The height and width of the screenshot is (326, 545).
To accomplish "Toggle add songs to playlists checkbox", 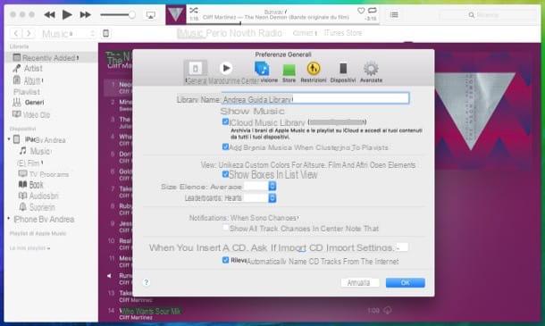I will [225, 146].
